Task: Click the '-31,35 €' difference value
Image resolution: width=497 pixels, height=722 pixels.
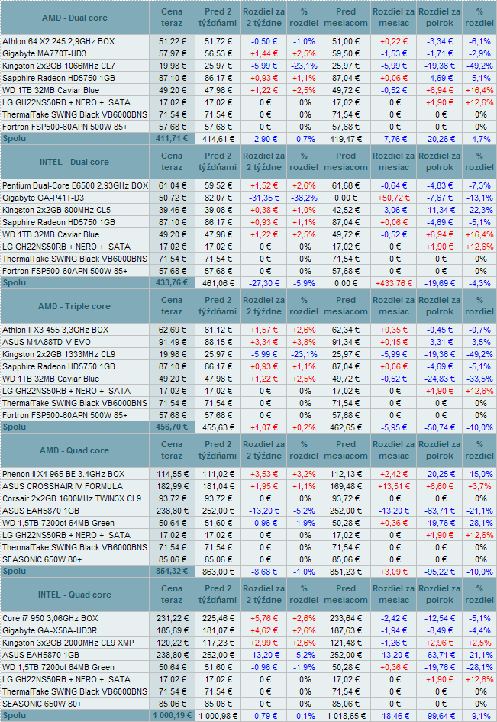Action: click(x=264, y=198)
